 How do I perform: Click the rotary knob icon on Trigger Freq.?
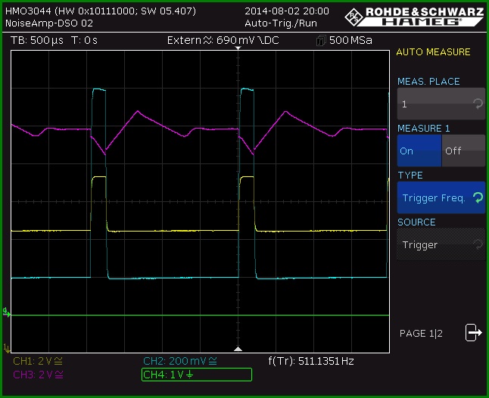pos(478,197)
